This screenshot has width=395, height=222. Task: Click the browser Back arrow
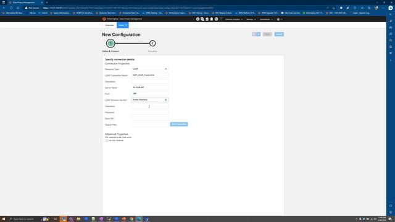click(4, 8)
